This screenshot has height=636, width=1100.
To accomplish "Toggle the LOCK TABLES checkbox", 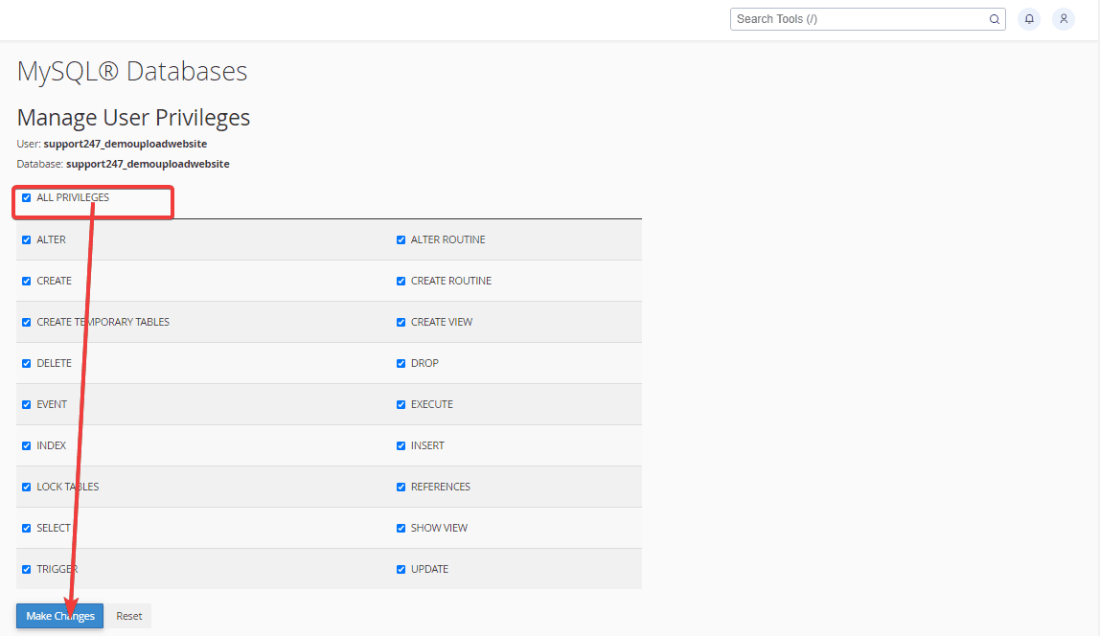I will point(27,488).
